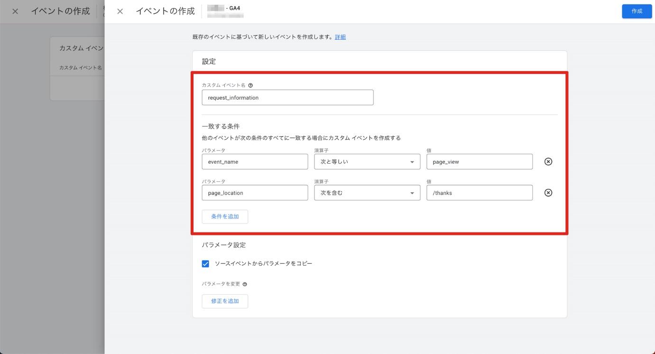Open the 次を含む operator dropdown
The height and width of the screenshot is (354, 655).
(x=367, y=193)
